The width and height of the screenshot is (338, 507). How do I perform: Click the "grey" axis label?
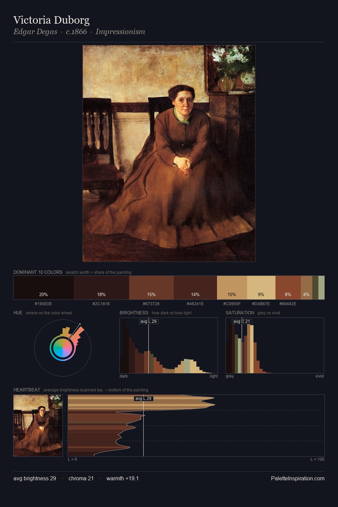click(x=230, y=376)
